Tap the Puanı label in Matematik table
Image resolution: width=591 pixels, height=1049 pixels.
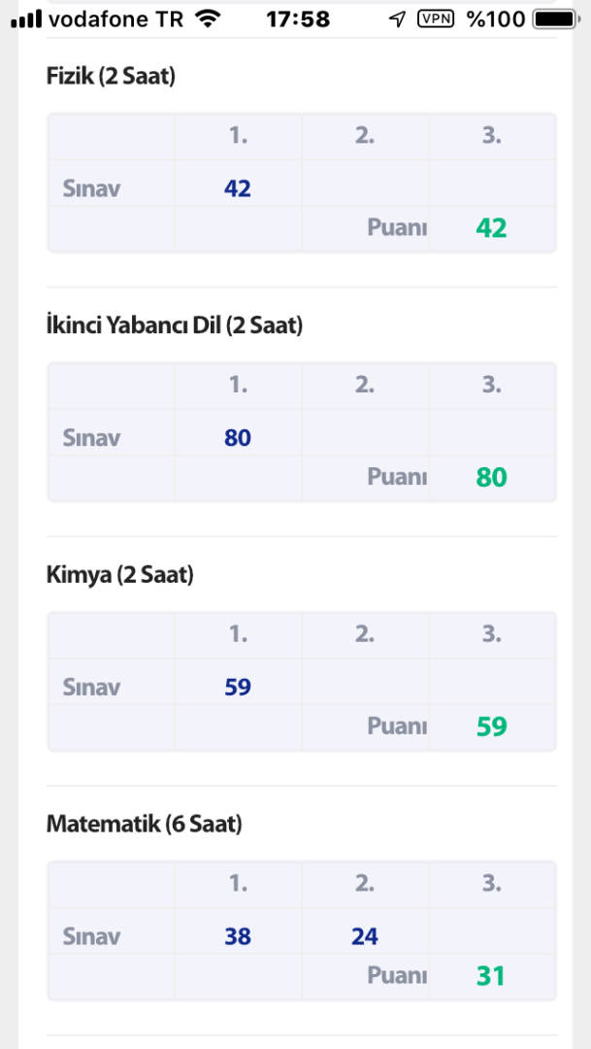tap(397, 975)
